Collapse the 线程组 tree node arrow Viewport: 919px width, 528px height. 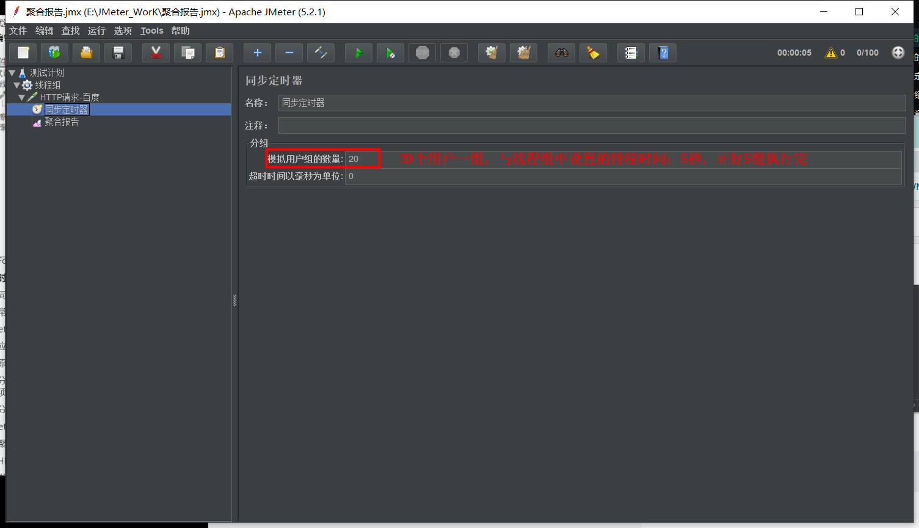[x=16, y=85]
